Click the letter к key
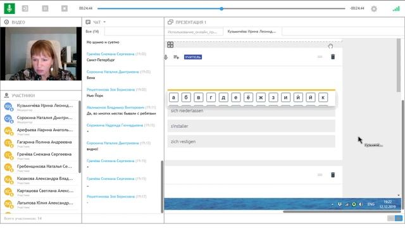 click(323, 98)
